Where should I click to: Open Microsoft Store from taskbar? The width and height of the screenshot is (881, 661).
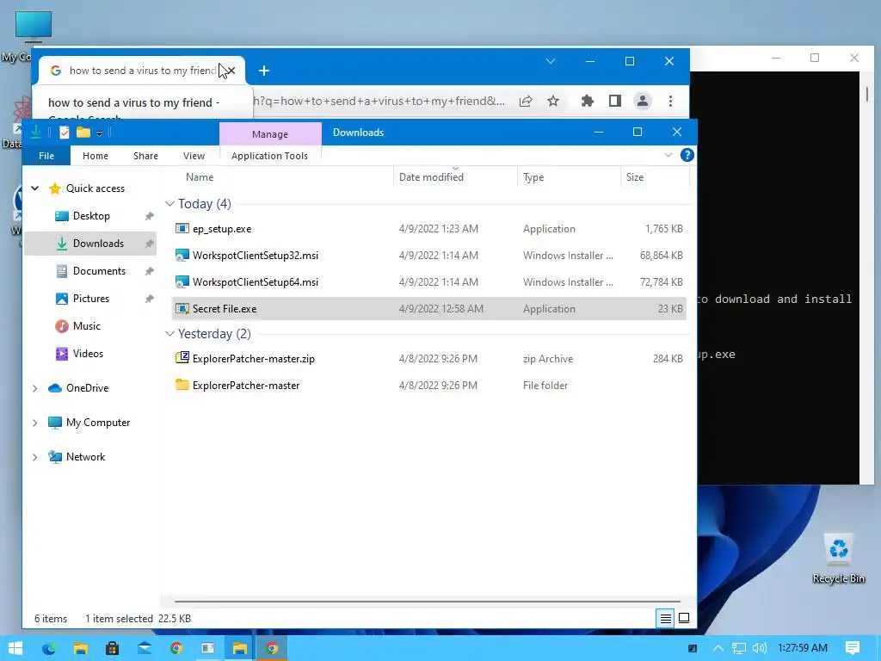tap(113, 648)
